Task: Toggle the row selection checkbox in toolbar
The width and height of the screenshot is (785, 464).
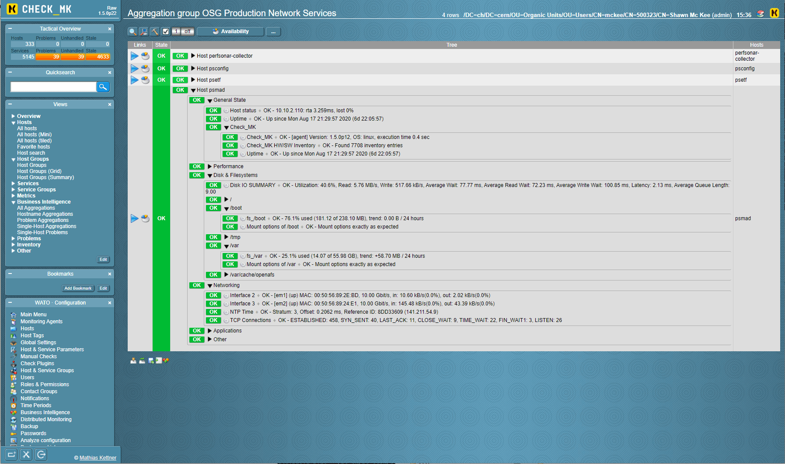Action: [165, 31]
